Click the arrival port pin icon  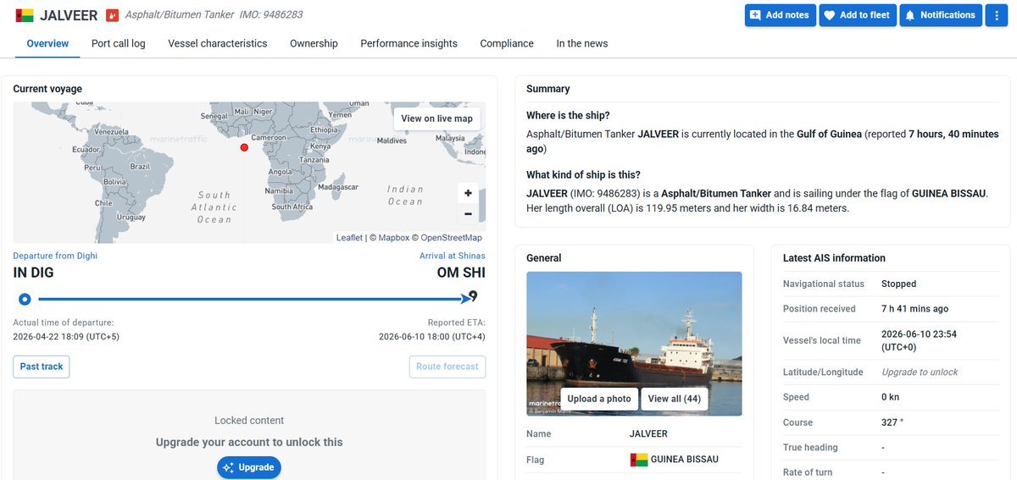click(x=473, y=296)
